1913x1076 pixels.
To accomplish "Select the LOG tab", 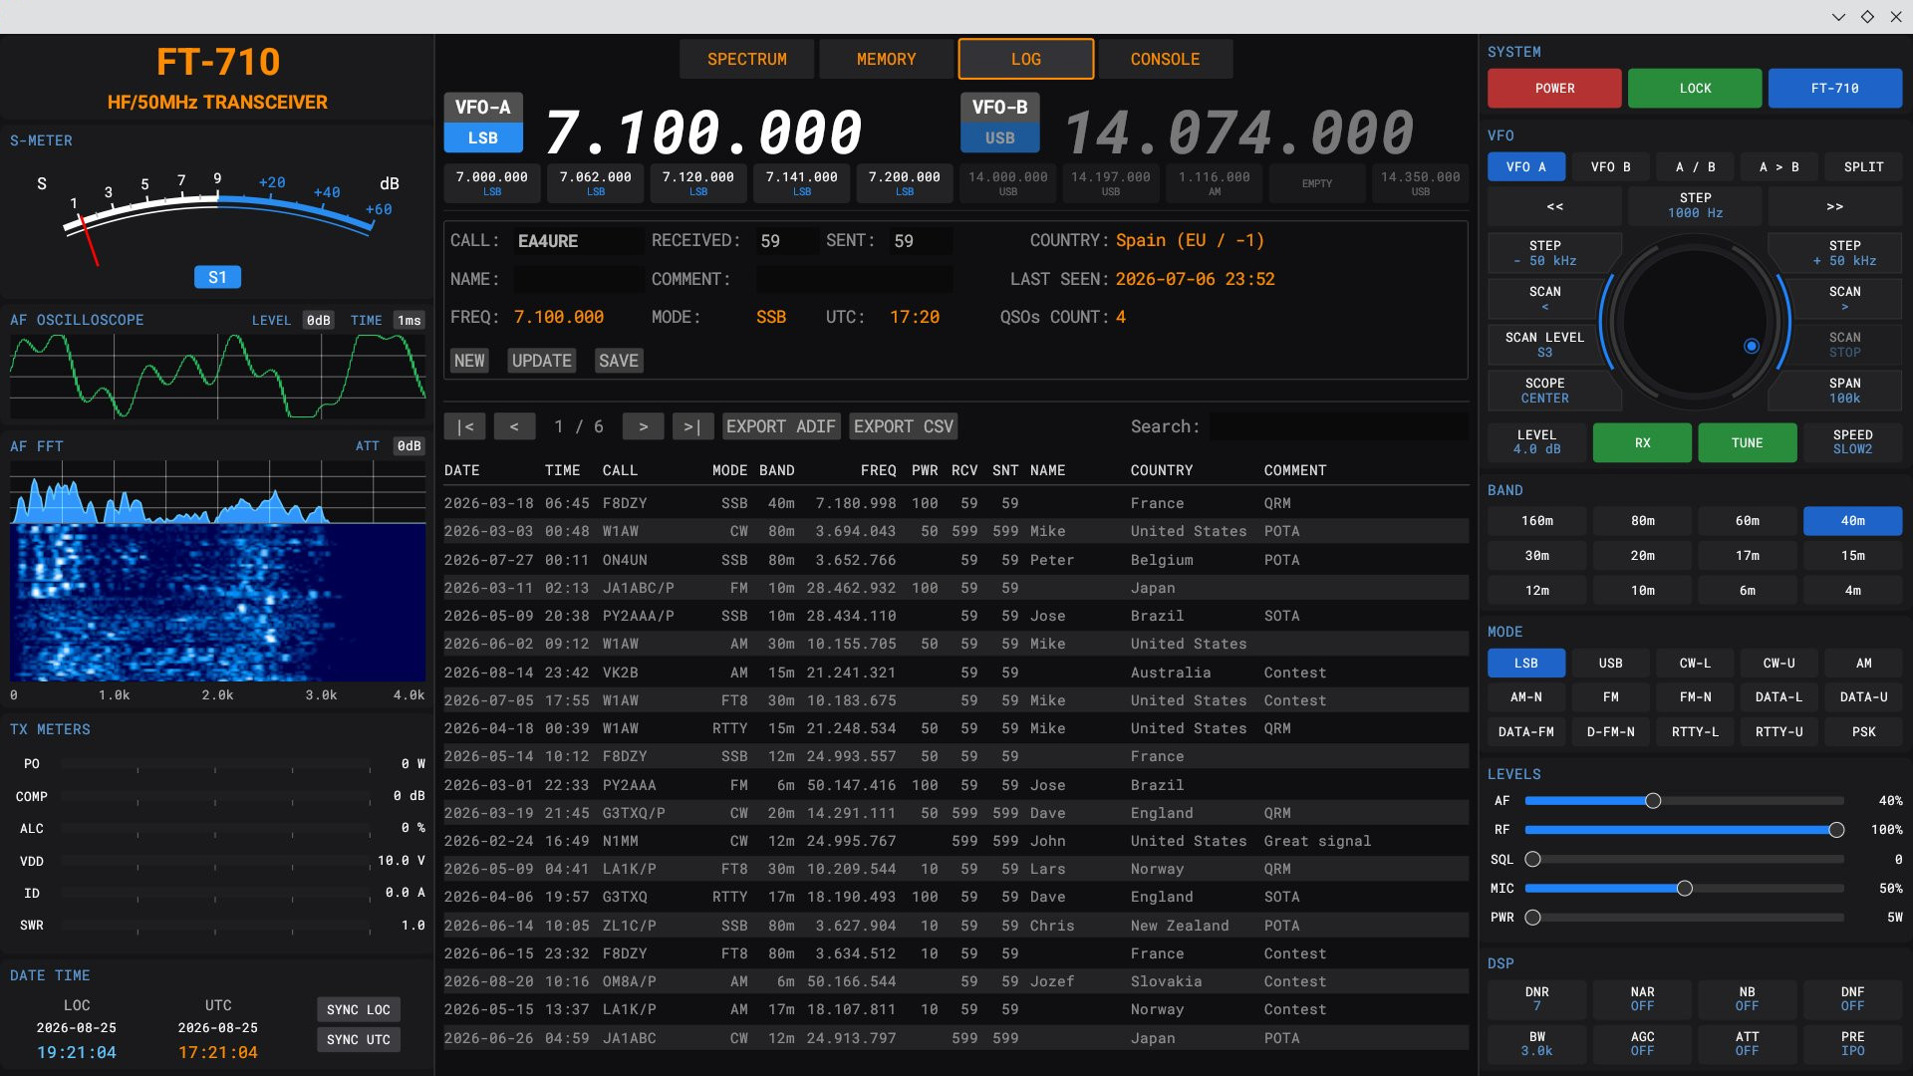I will pyautogui.click(x=1025, y=59).
